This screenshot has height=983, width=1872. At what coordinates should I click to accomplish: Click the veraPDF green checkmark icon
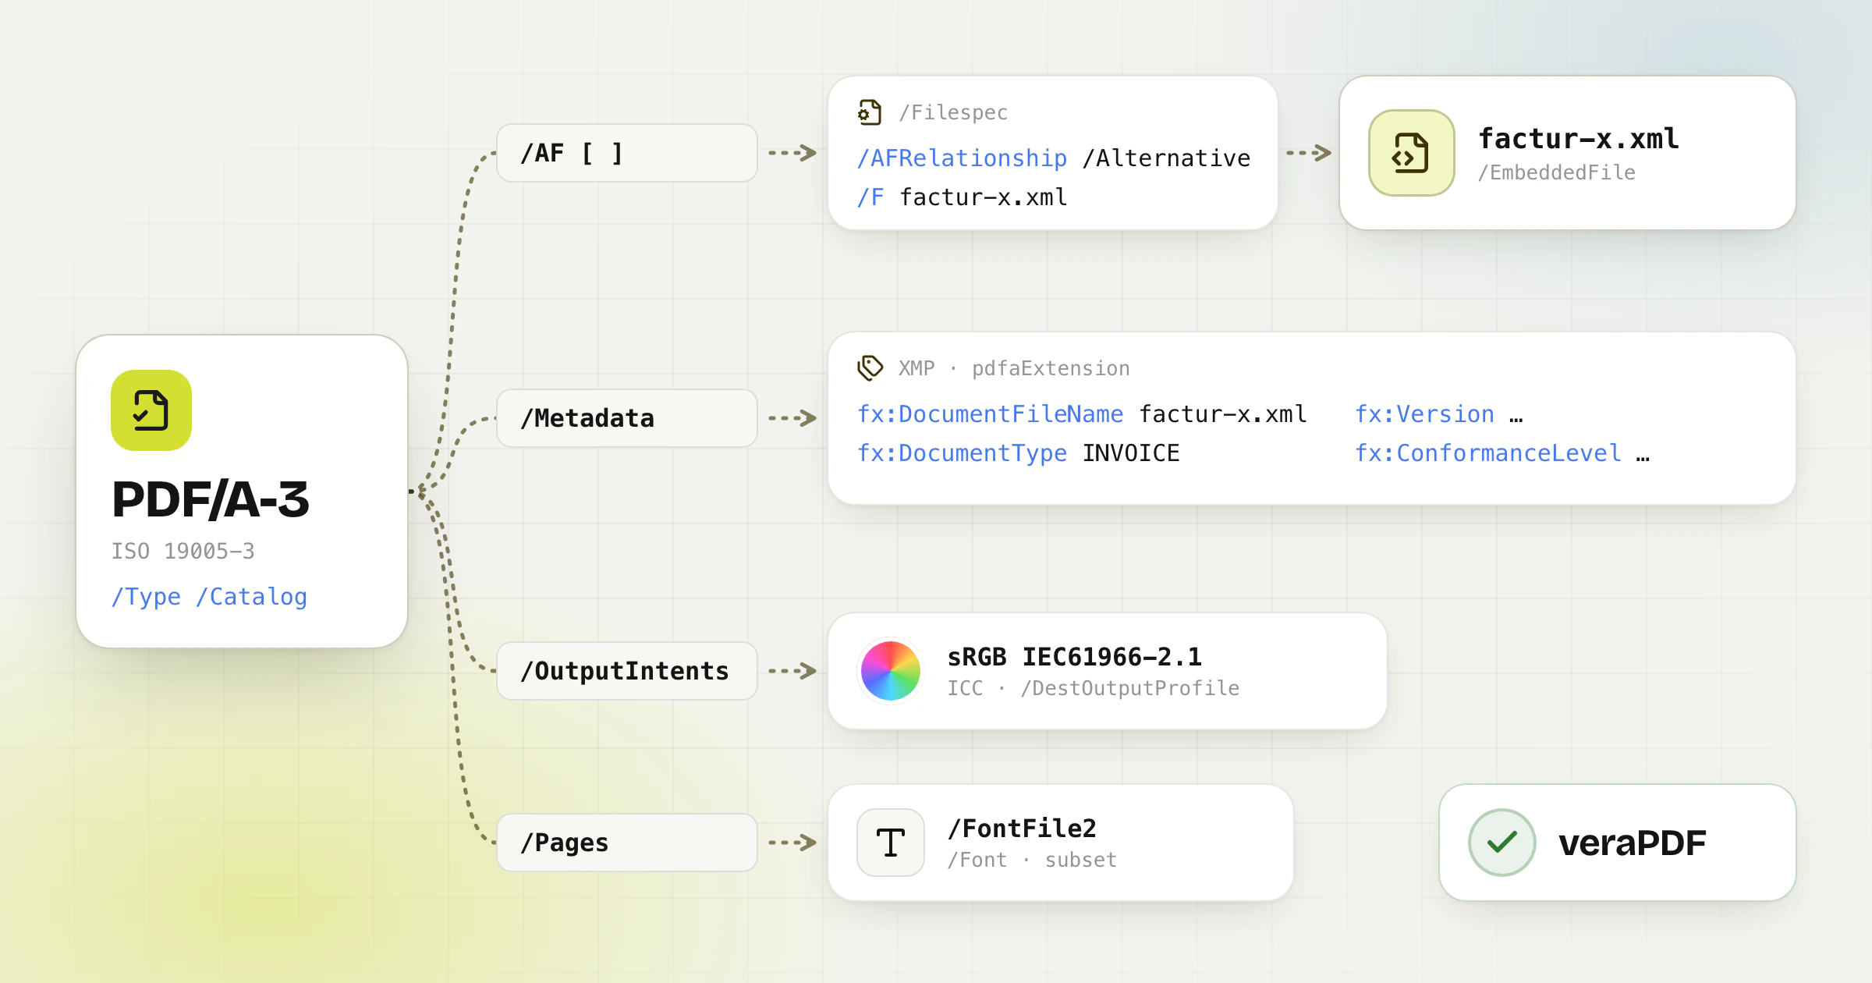click(1501, 843)
